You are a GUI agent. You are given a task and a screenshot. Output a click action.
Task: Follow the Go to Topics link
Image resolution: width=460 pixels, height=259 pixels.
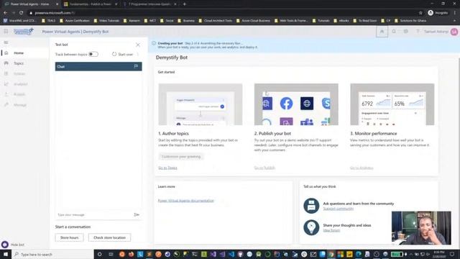[167, 168]
